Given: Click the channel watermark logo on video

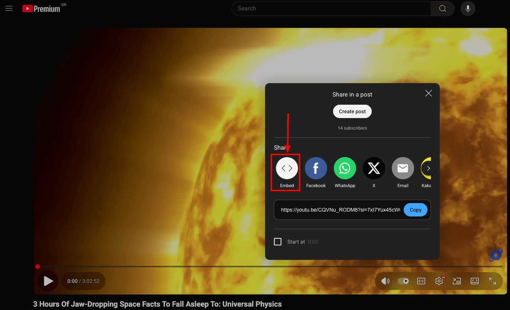Looking at the screenshot, I should click(x=496, y=255).
